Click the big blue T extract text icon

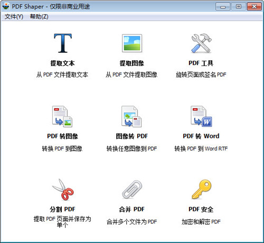63,43
